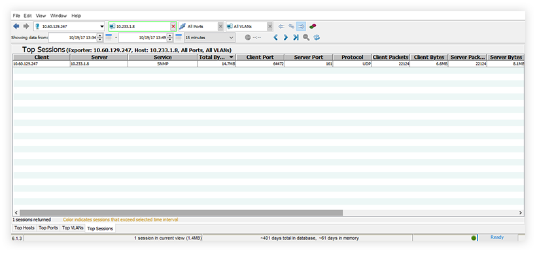Sort by the Client Port column header
This screenshot has width=537, height=253.
(x=260, y=58)
